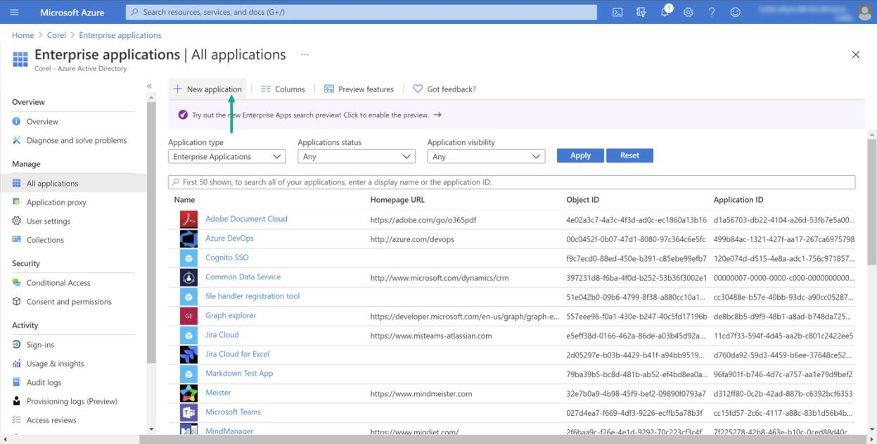Close the Enterprise applications blade
This screenshot has width=877, height=444.
coord(855,55)
